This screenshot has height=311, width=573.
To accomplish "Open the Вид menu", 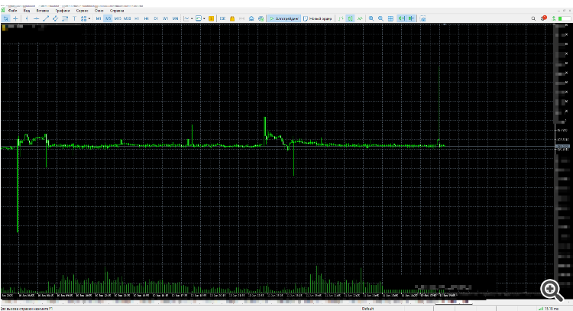I will 27,11.
